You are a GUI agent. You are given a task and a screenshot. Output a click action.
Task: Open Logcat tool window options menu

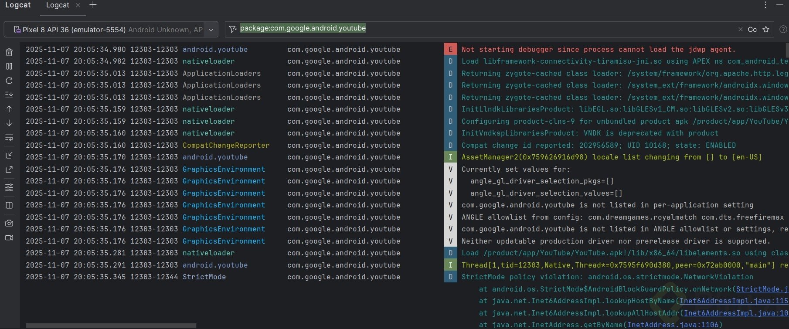765,5
